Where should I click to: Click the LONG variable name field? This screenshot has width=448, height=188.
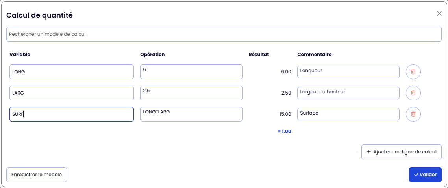[x=71, y=72]
